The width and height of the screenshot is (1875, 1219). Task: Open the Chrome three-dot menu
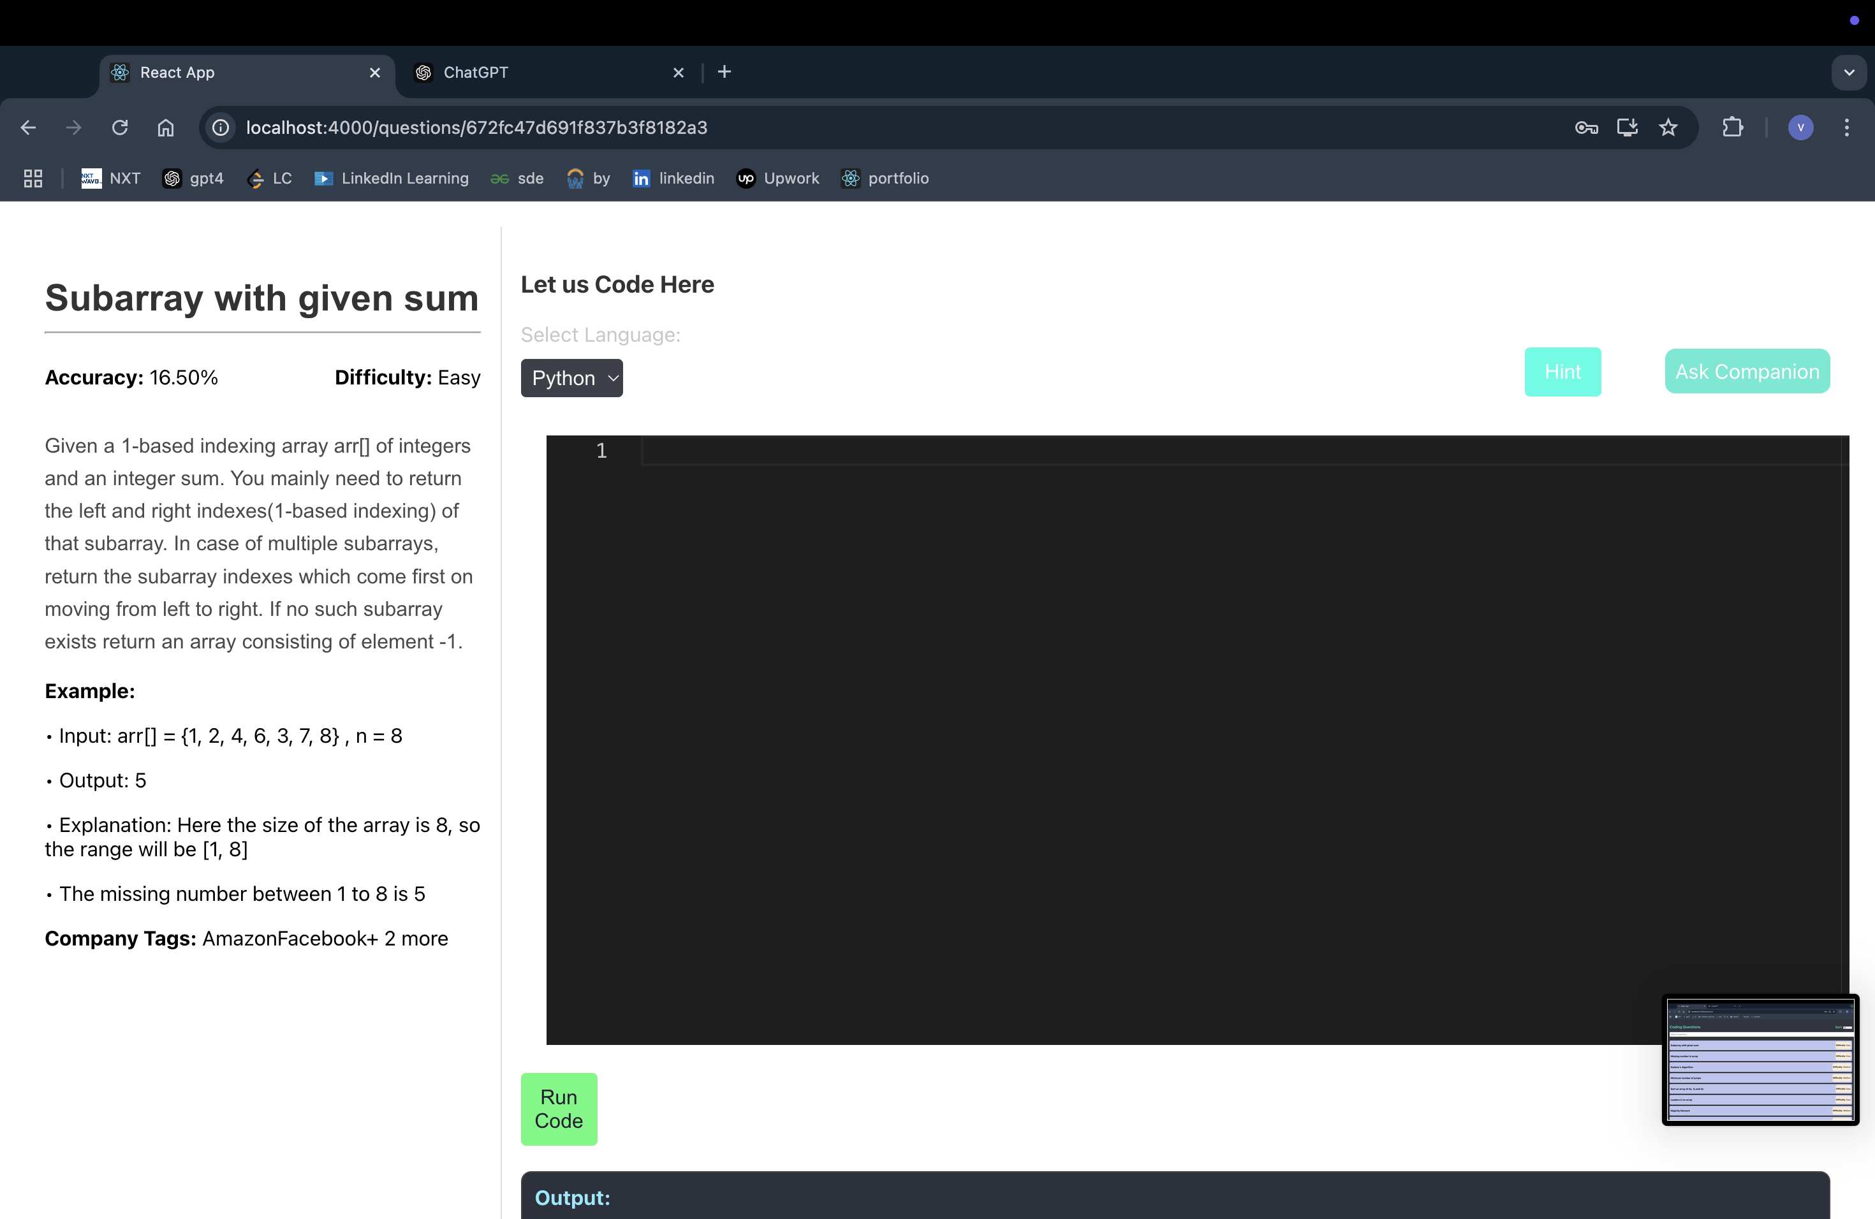click(1847, 128)
